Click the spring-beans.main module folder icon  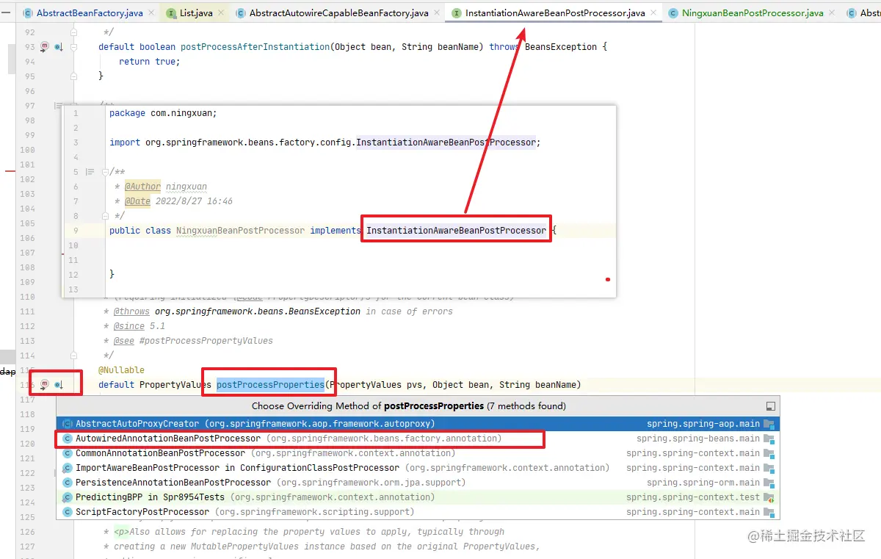(x=769, y=439)
